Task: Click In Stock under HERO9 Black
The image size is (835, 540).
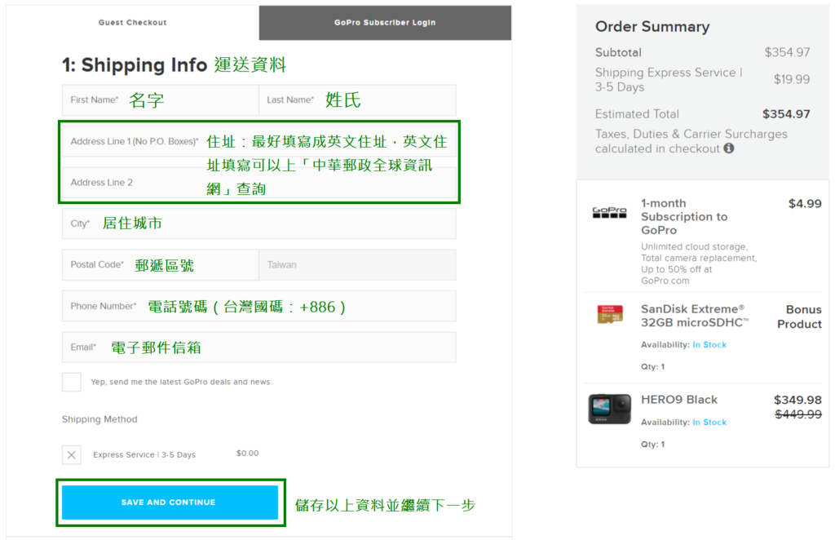Action: tap(709, 422)
